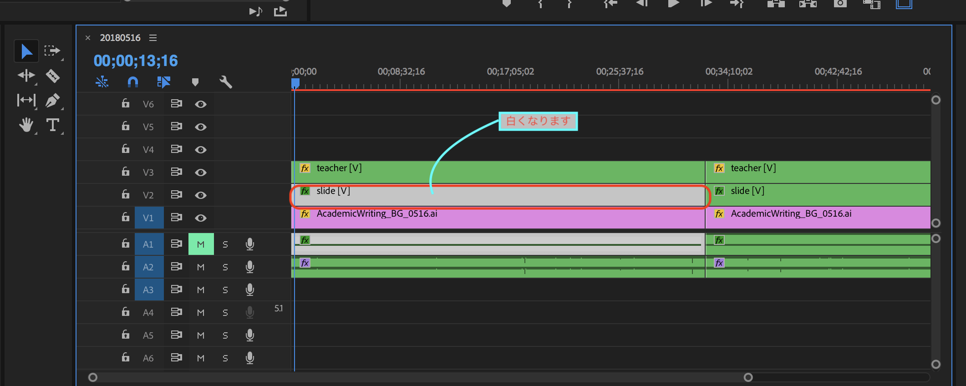Toggle sync lock on track V1

click(176, 218)
